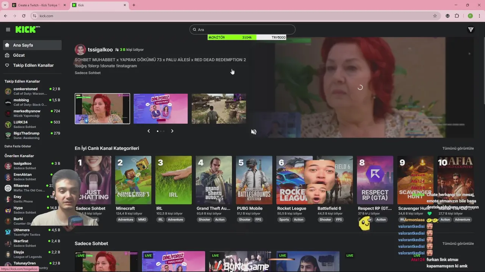The width and height of the screenshot is (485, 272).
Task: Expand Daha Fazla Göster list
Action: coord(18,146)
